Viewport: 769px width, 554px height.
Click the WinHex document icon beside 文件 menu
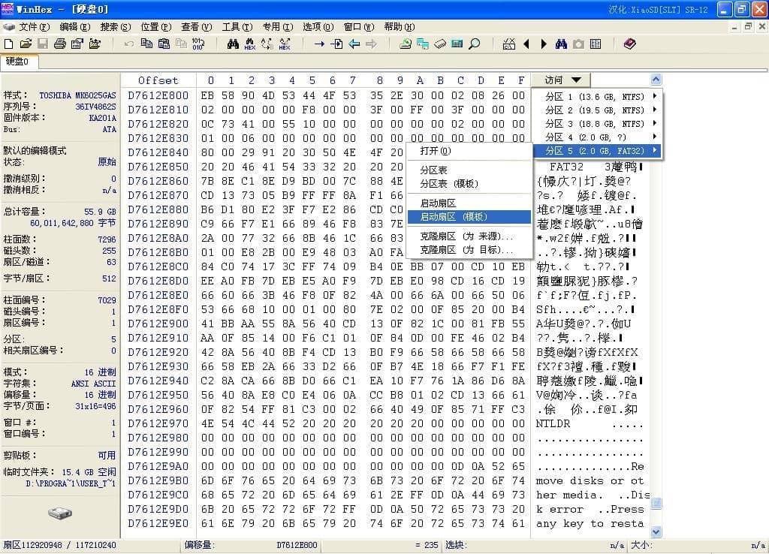[8, 27]
